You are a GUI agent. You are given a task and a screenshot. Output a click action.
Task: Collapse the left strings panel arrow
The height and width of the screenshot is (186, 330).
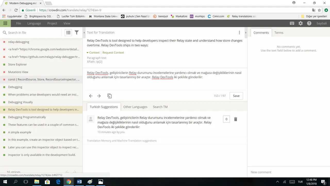tap(84, 33)
